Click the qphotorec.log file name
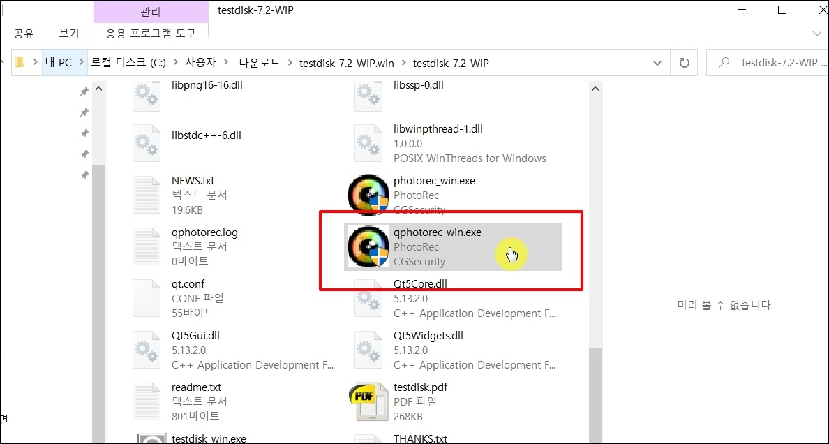The image size is (829, 444). tap(204, 232)
